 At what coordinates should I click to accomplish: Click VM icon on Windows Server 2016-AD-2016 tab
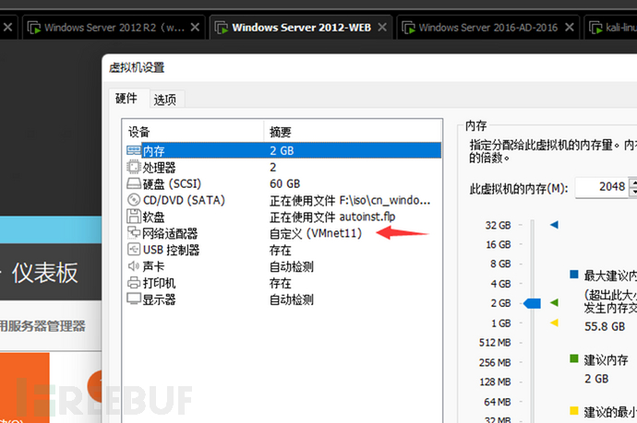click(x=408, y=28)
